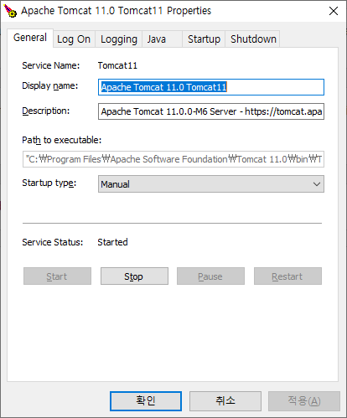Close the Tomcat11 Properties window

(x=334, y=11)
